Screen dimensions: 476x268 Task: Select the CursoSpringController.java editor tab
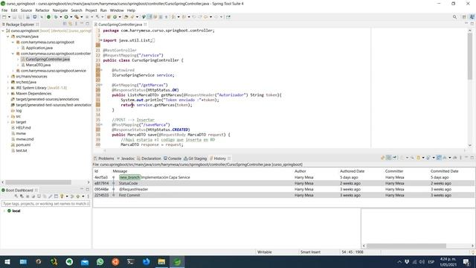point(120,25)
